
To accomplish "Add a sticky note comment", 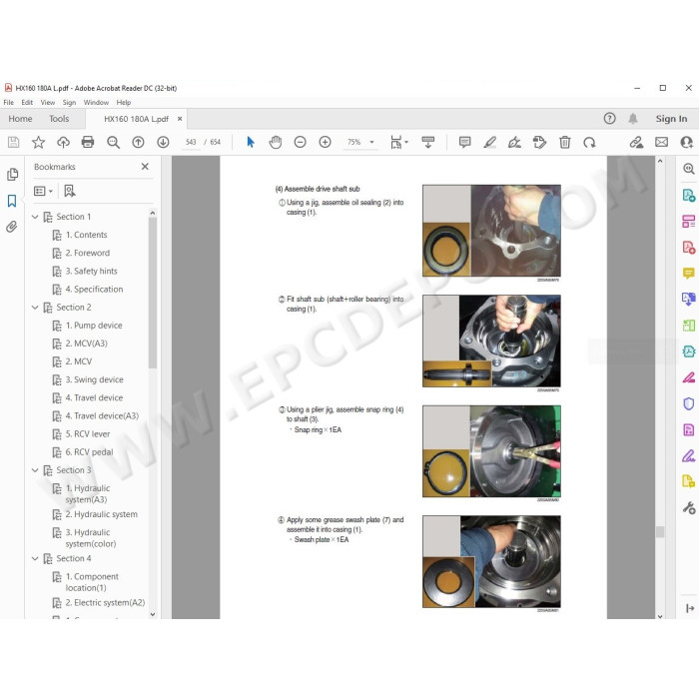I will 465,142.
